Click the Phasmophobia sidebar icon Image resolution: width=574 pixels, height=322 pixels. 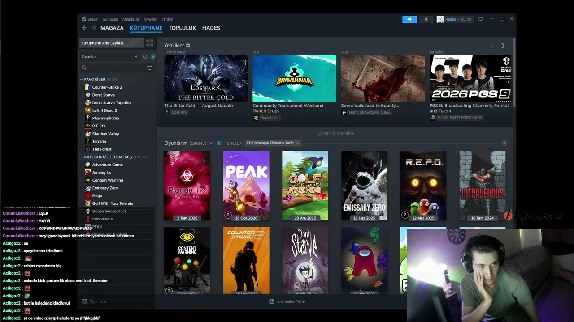click(88, 118)
